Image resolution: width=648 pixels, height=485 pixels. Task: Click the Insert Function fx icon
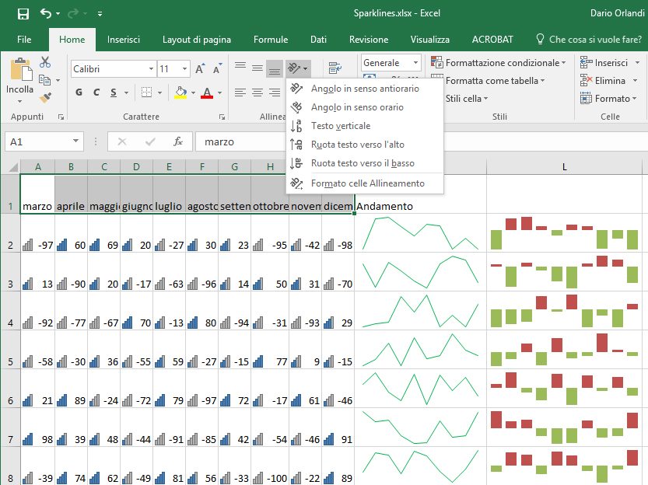(x=178, y=142)
